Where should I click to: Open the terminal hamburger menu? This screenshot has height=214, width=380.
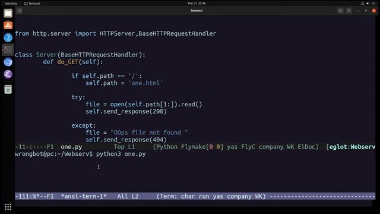click(x=349, y=11)
